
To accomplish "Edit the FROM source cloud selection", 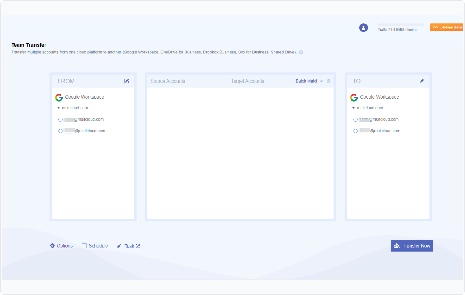I will [127, 81].
